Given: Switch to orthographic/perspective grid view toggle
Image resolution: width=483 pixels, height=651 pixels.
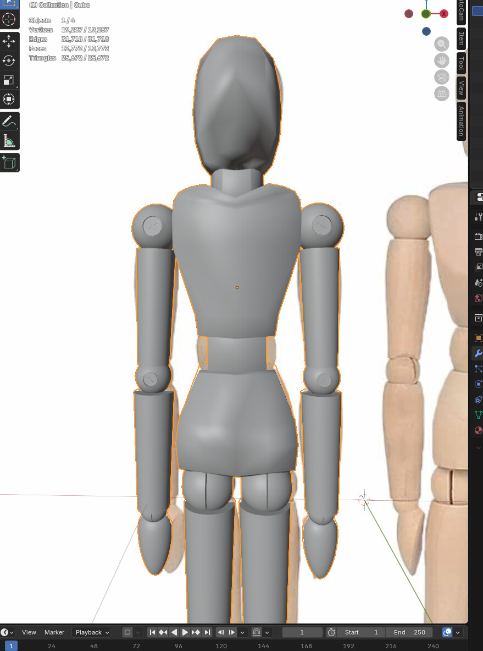Looking at the screenshot, I should click(441, 94).
